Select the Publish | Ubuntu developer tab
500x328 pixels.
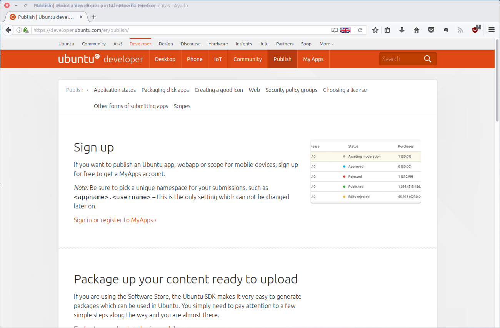(x=47, y=17)
